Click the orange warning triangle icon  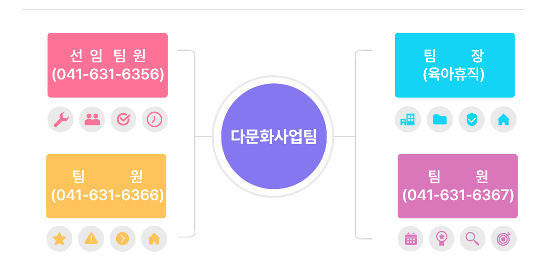point(91,239)
